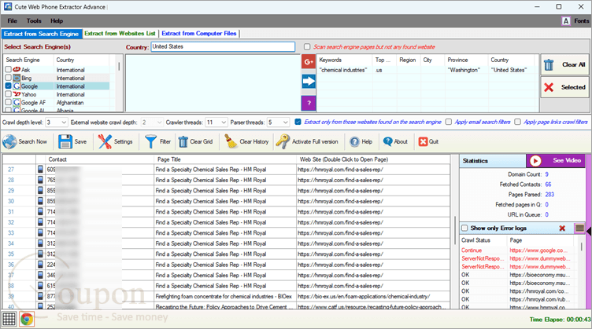Click the bio-ex.us website link in row 39
Screen dimensions: 592x329
pyautogui.click(x=364, y=297)
